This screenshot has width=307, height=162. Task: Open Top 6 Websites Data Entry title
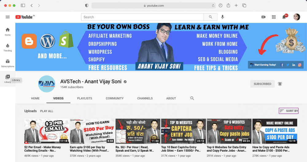(x=227, y=149)
